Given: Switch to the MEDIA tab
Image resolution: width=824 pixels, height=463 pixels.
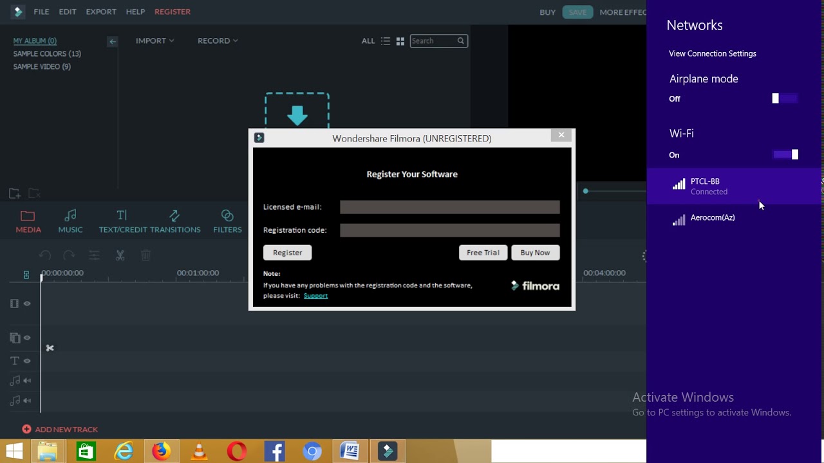Looking at the screenshot, I should pyautogui.click(x=28, y=221).
